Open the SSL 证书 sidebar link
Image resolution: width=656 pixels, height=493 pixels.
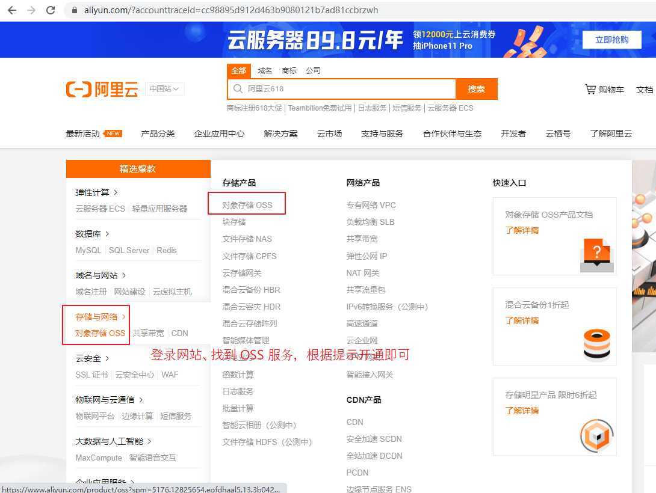coord(91,375)
